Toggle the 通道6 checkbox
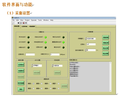 [x=50, y=88]
